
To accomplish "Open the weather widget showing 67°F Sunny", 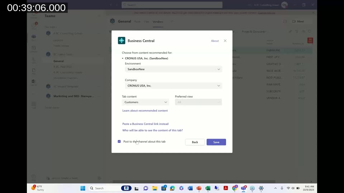I will (38, 188).
